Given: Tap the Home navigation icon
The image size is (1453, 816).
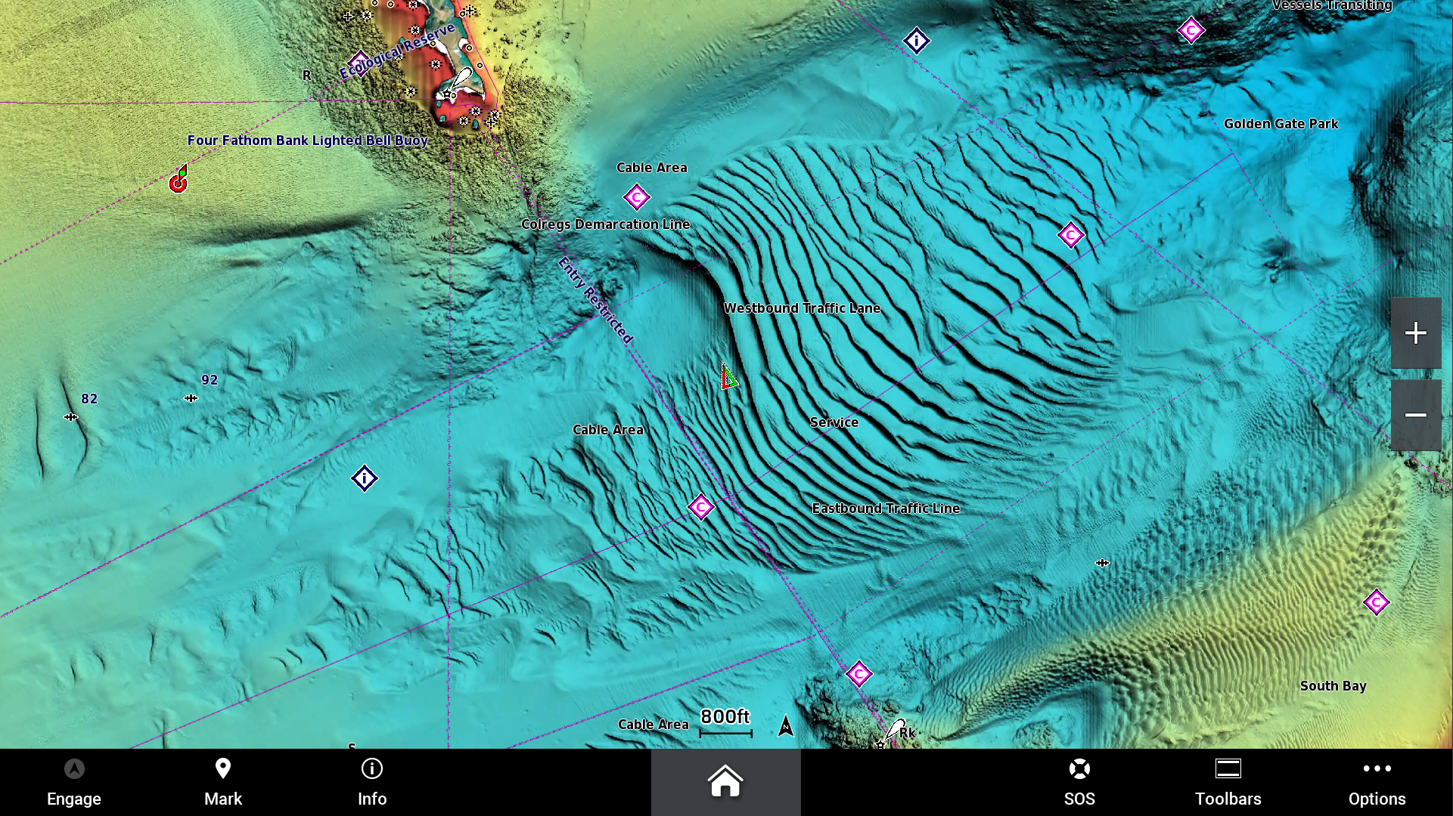Looking at the screenshot, I should [x=725, y=782].
